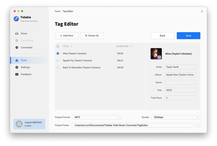Toggle the select-all checkbox in header
Viewport: 217px width, 146px height.
[x=58, y=46]
